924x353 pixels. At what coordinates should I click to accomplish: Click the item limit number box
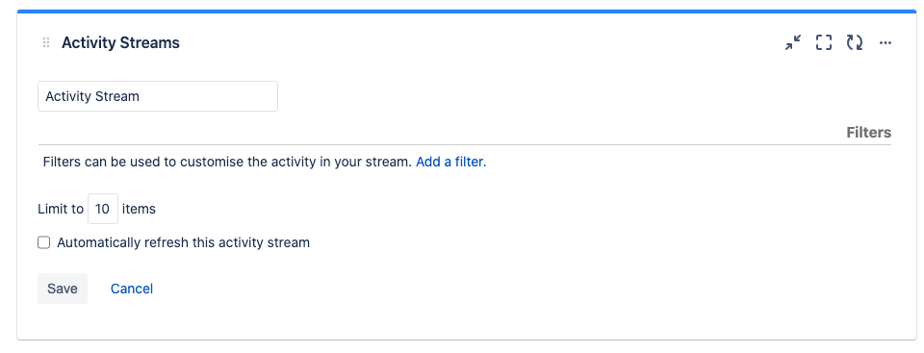(103, 209)
